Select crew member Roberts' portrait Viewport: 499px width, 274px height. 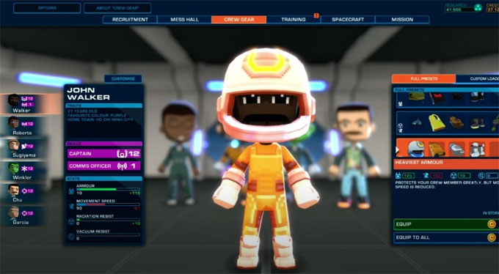(14, 122)
